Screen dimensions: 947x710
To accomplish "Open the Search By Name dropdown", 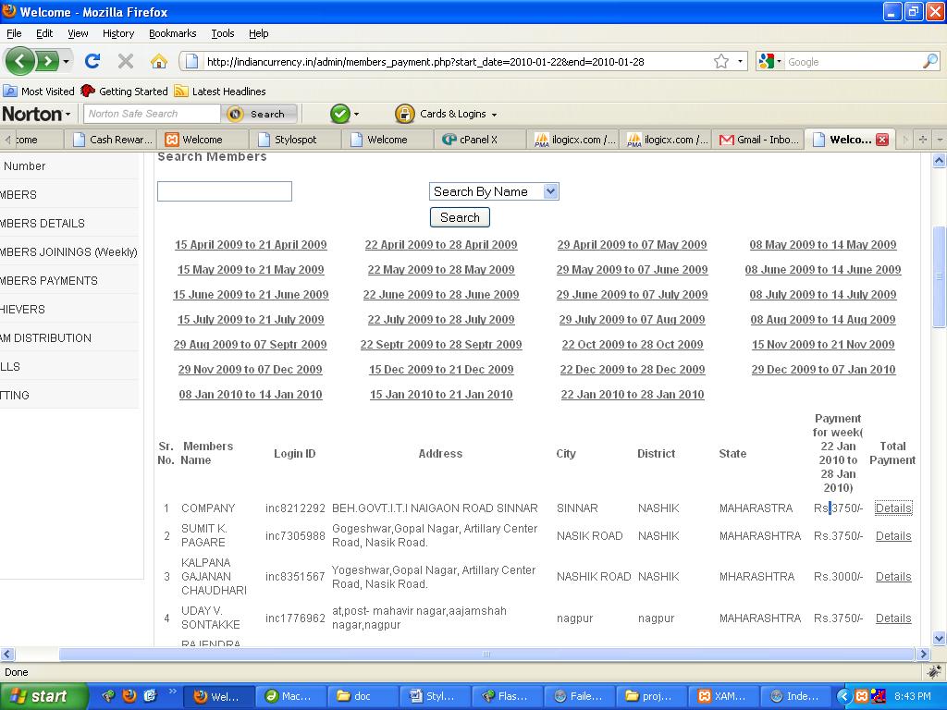I will (494, 191).
